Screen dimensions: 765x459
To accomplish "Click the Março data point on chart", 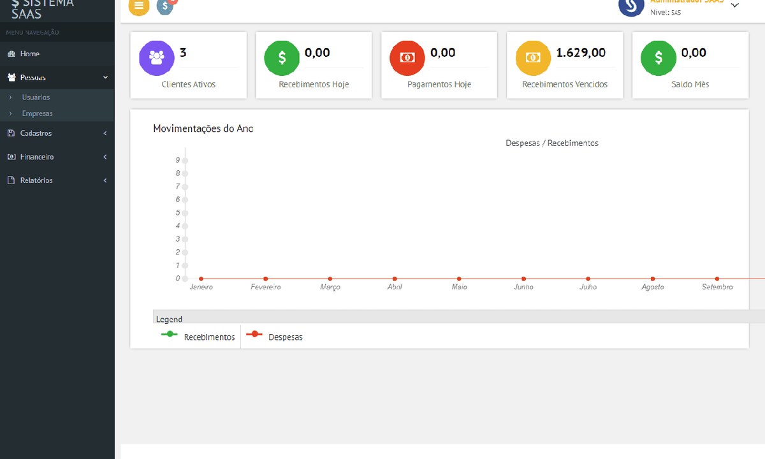I will 330,279.
